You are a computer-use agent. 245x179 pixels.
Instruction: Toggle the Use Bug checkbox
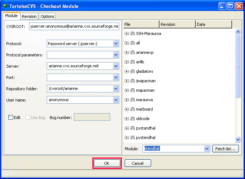28,118
